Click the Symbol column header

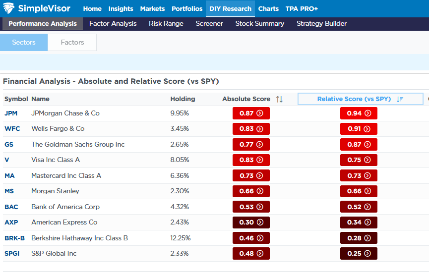pos(16,99)
